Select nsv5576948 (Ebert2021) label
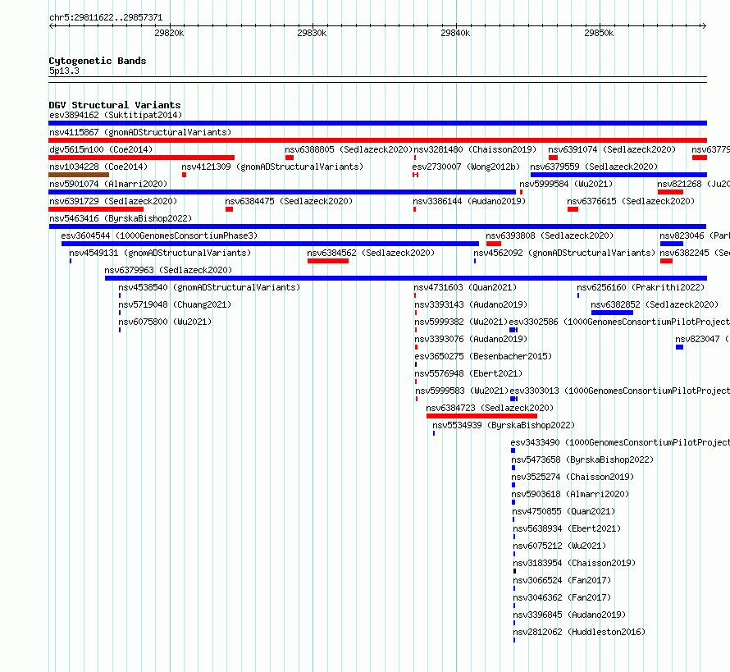 [x=468, y=373]
